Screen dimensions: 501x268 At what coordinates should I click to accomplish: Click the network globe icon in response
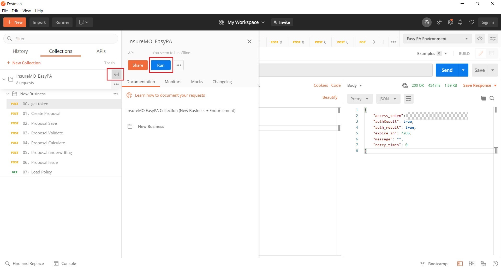pyautogui.click(x=405, y=85)
